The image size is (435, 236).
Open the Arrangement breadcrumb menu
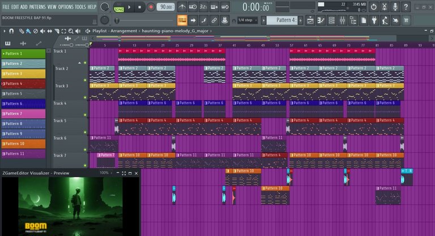click(x=123, y=31)
